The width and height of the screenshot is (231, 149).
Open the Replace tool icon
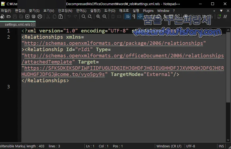90,16
